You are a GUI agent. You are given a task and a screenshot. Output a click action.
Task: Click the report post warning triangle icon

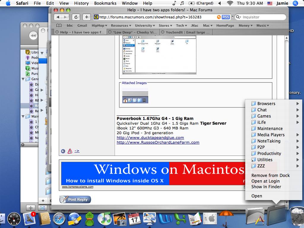[70, 151]
